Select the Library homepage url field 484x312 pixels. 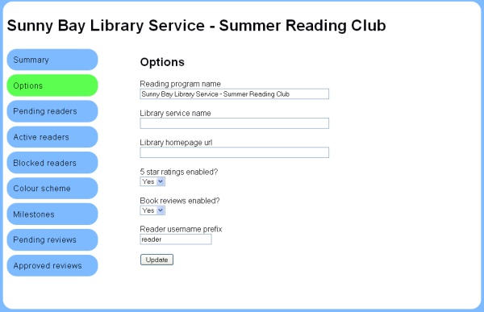(234, 152)
